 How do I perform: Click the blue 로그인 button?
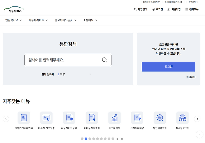point(168,67)
